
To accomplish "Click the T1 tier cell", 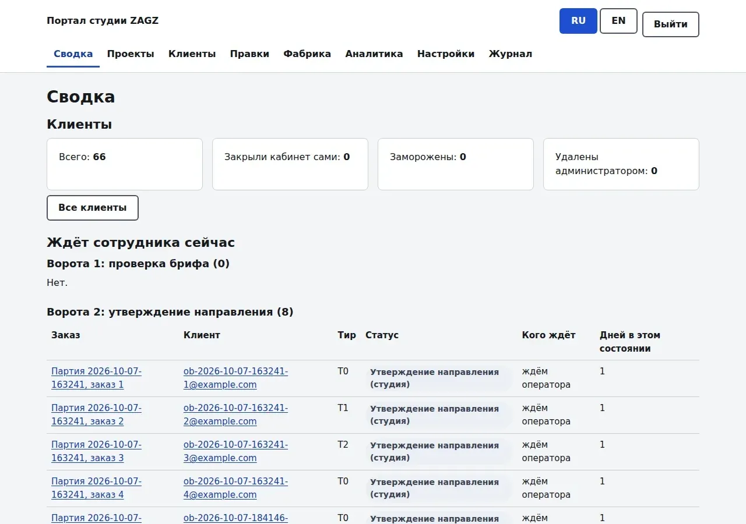I will pos(343,408).
